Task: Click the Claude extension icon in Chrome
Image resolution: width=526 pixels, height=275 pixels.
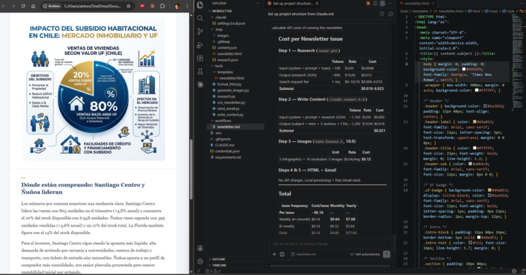Action: [152, 6]
